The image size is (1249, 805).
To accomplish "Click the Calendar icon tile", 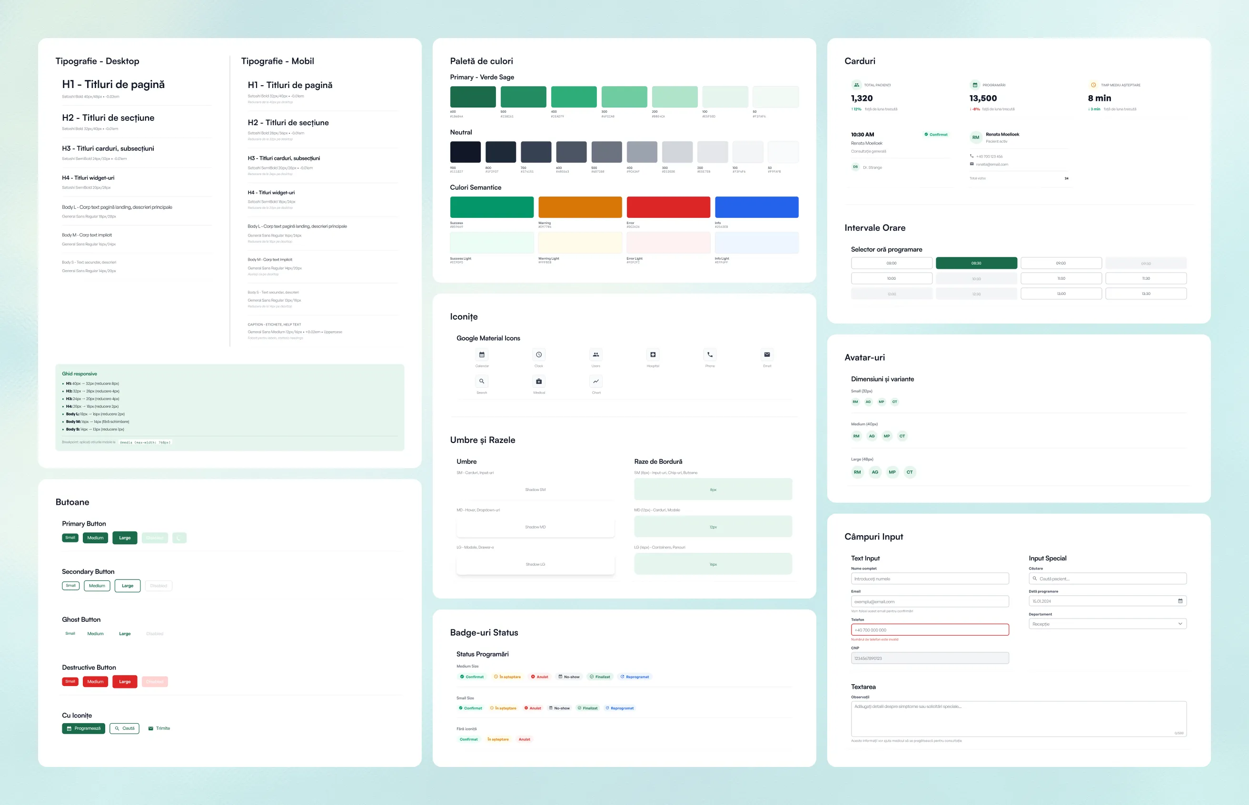I will coord(482,354).
